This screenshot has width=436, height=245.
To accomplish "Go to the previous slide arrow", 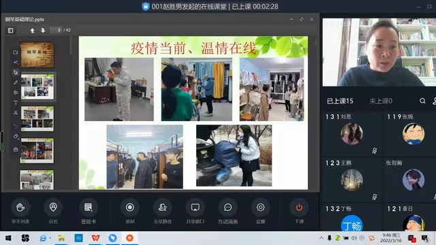I will (x=32, y=30).
